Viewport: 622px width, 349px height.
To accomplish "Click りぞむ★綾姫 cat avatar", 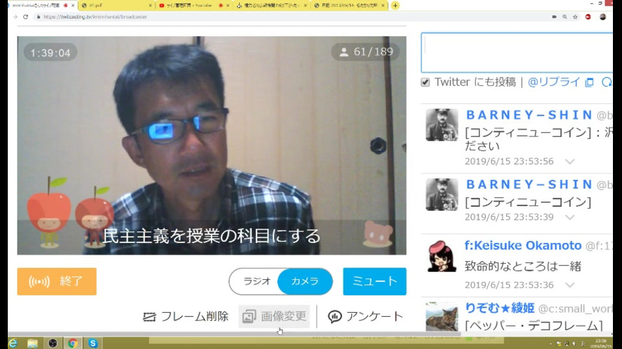I will [441, 317].
